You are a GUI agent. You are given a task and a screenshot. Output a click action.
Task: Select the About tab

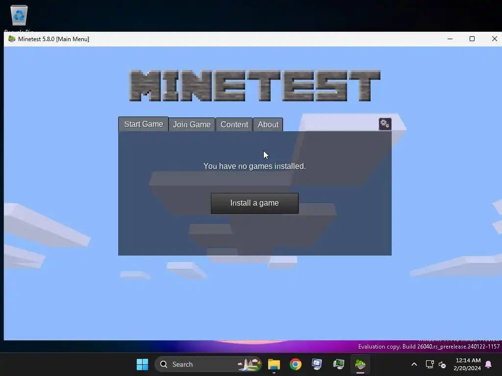[268, 125]
